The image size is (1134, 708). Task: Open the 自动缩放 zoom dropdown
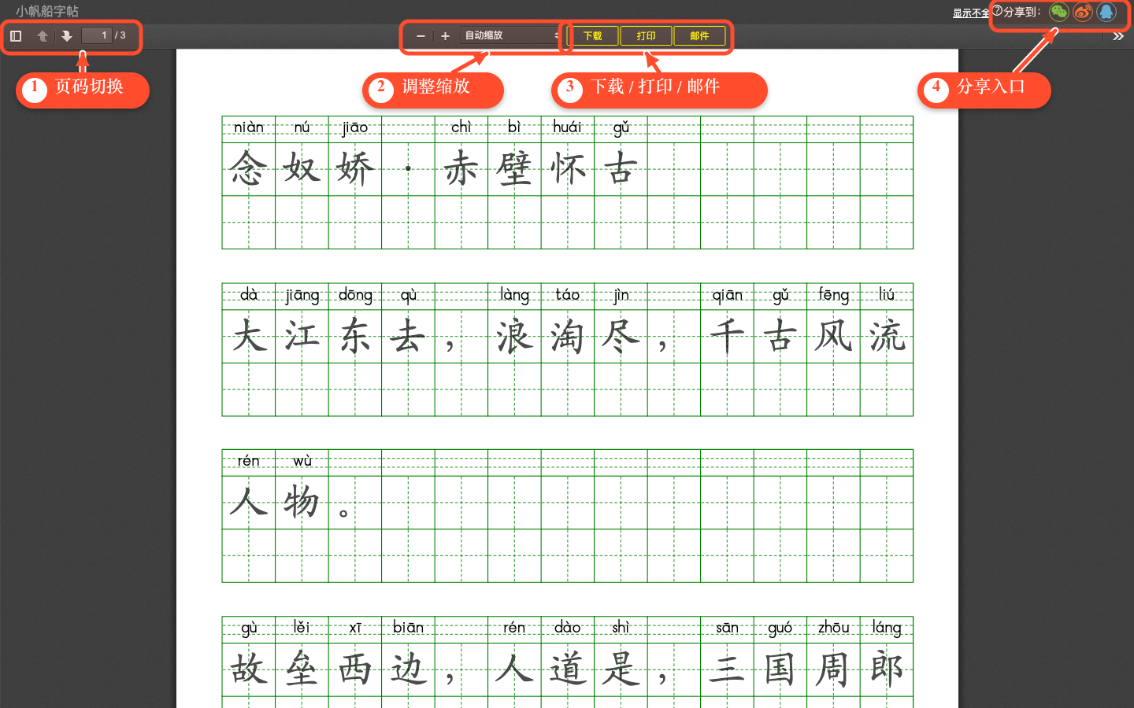(x=512, y=35)
